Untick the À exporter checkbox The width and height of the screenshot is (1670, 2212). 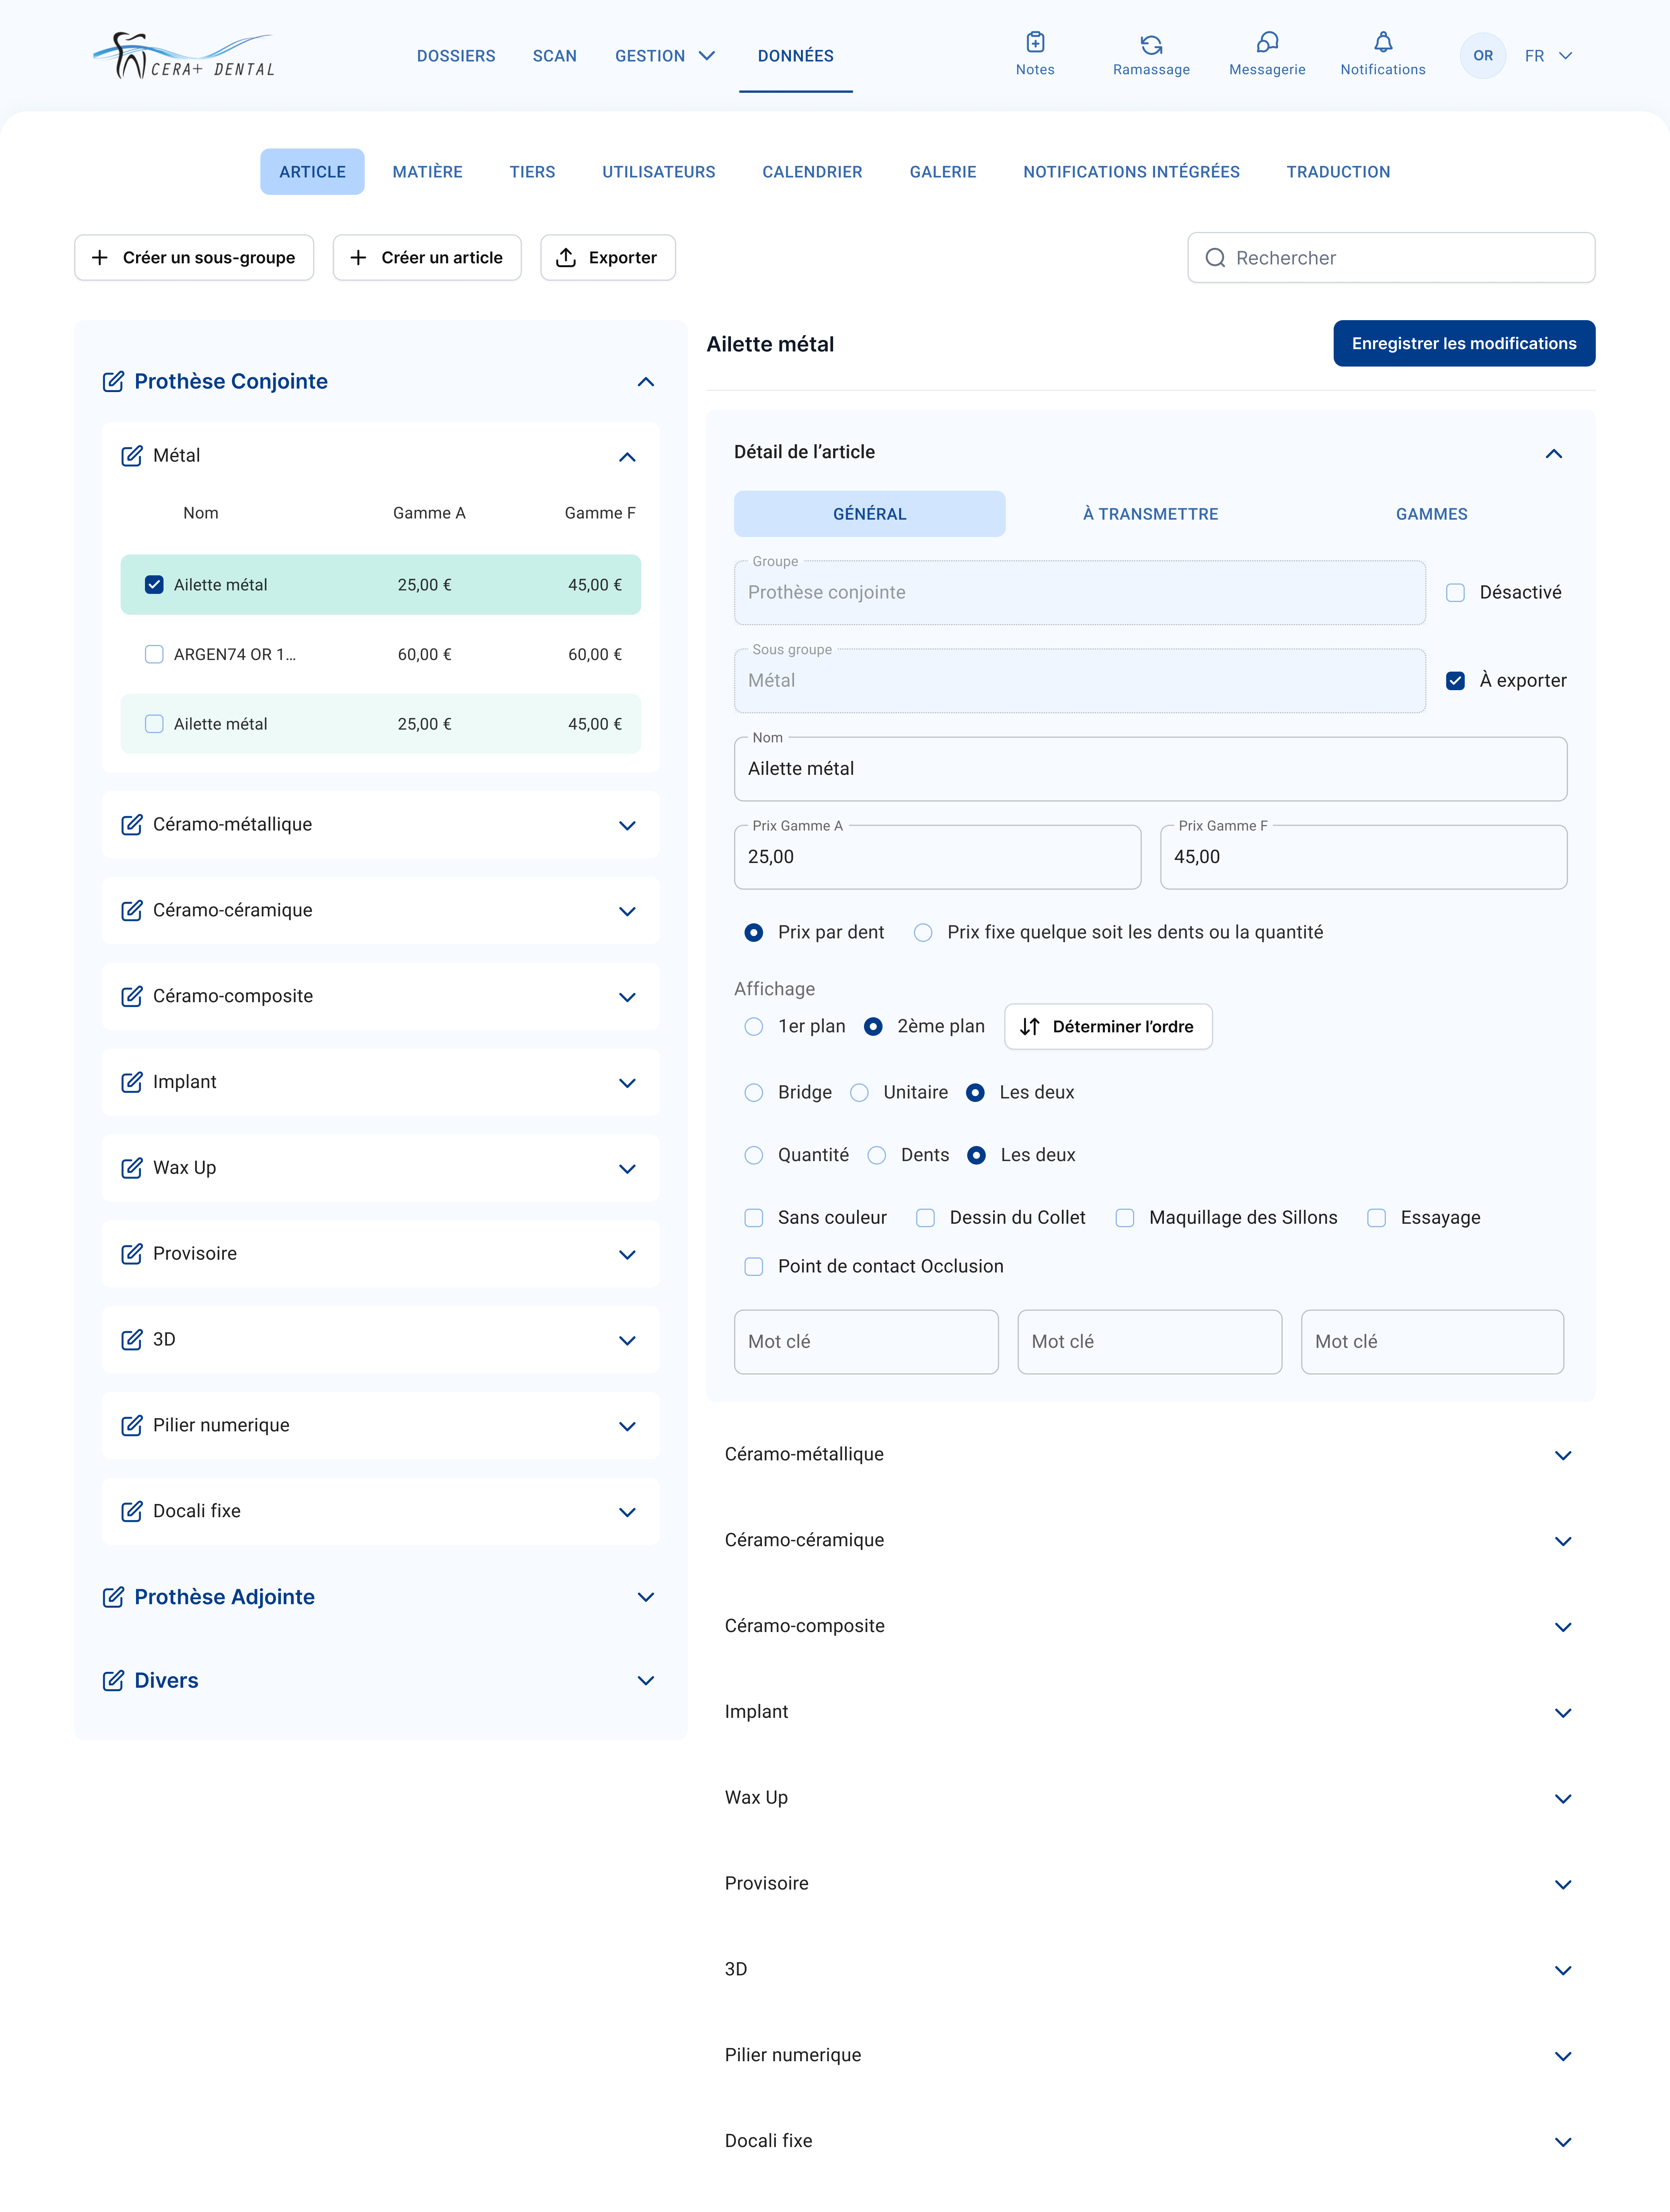pos(1455,681)
